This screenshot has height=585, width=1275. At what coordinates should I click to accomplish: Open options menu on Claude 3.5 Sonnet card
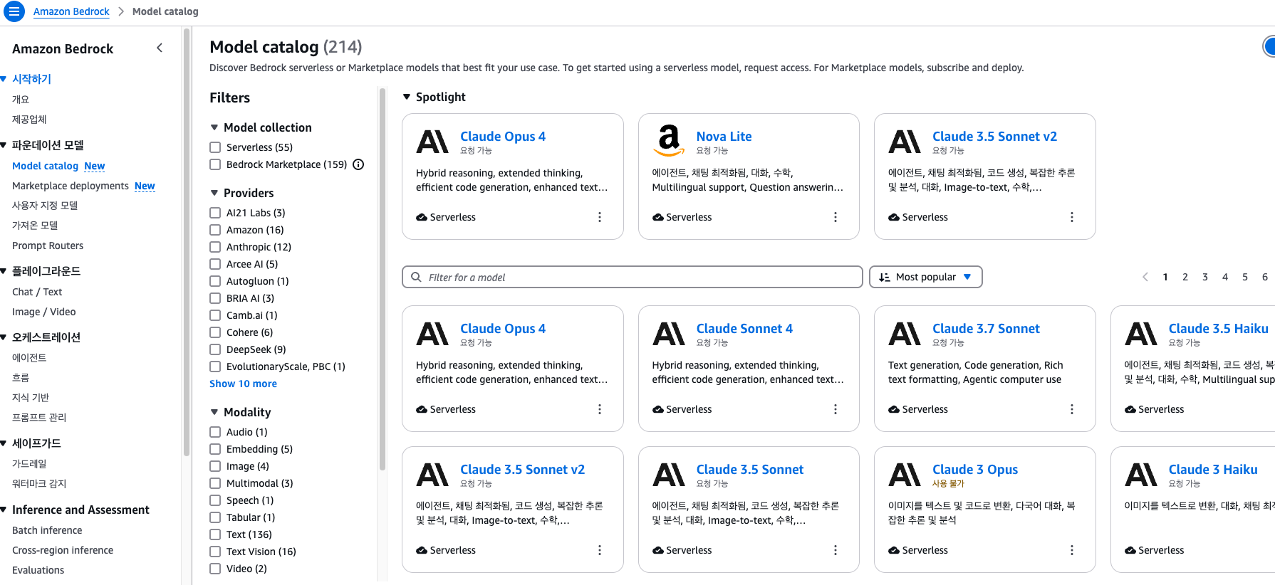coord(836,550)
